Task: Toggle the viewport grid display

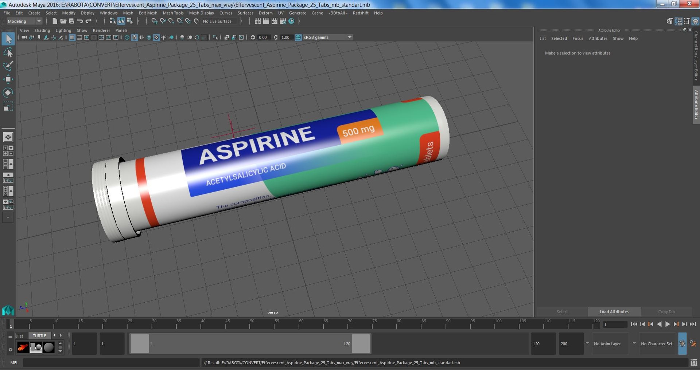Action: click(72, 38)
